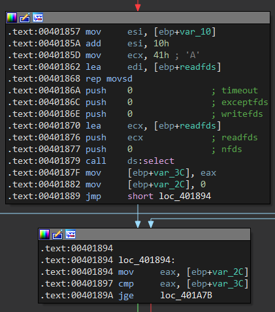Click the ds:select call target
275x312 pixels.
click(151, 161)
